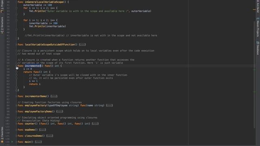Click 'fmt.Println(innerVariable)' statement
The image size is (260, 146).
point(48,26)
